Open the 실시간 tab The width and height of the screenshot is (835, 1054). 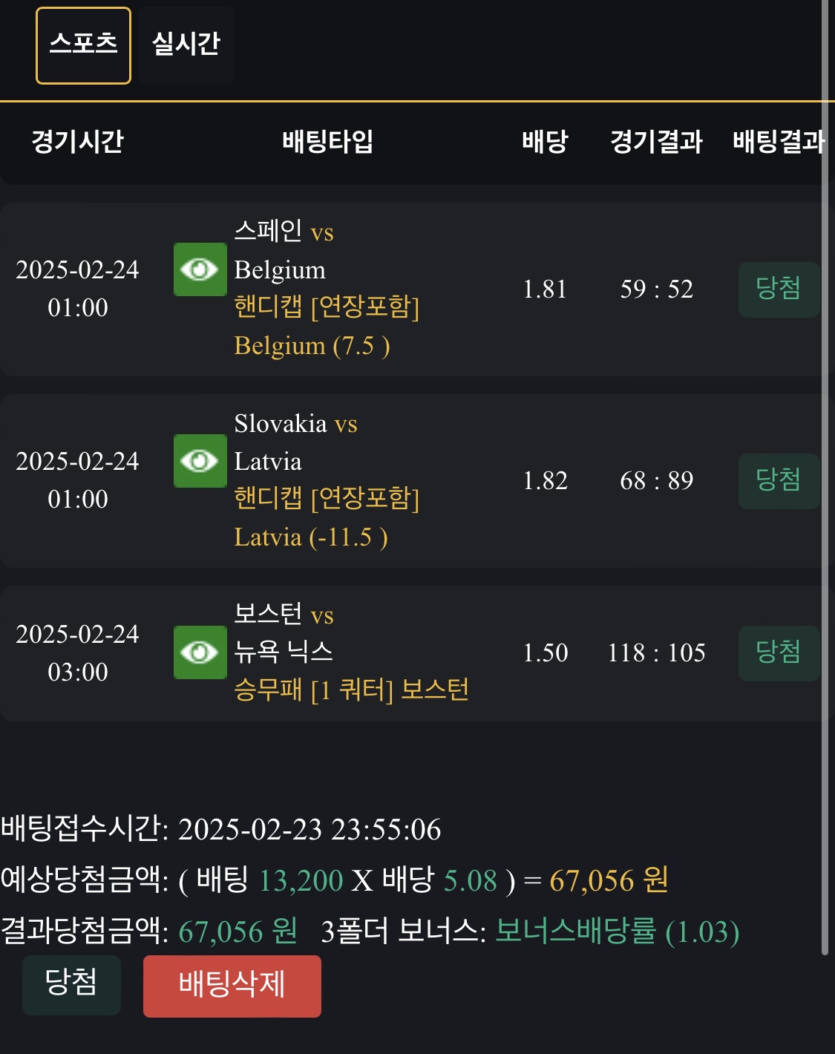[x=186, y=45]
